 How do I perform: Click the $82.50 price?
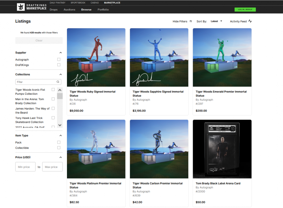tap(74, 202)
